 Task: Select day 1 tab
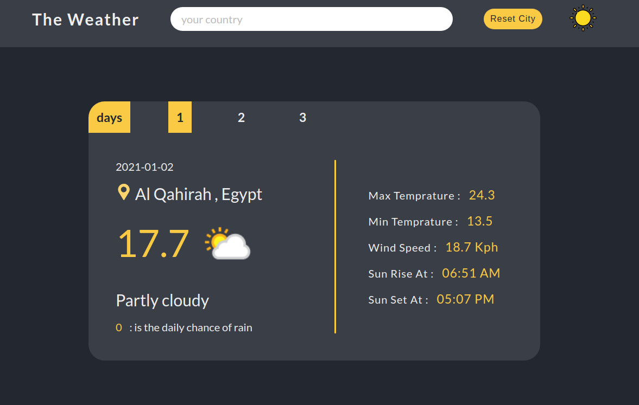coord(180,117)
